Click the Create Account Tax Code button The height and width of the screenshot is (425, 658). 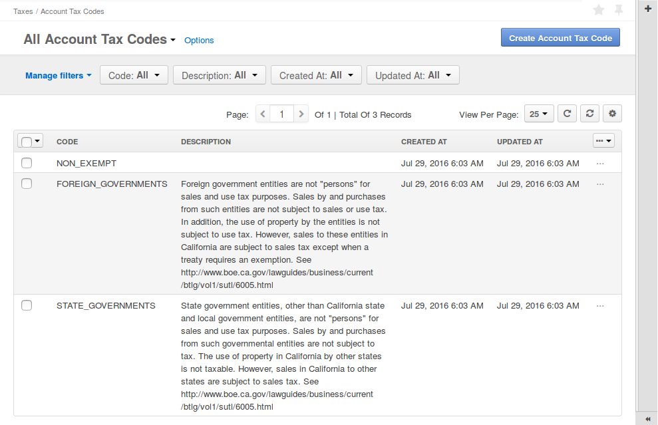[560, 37]
